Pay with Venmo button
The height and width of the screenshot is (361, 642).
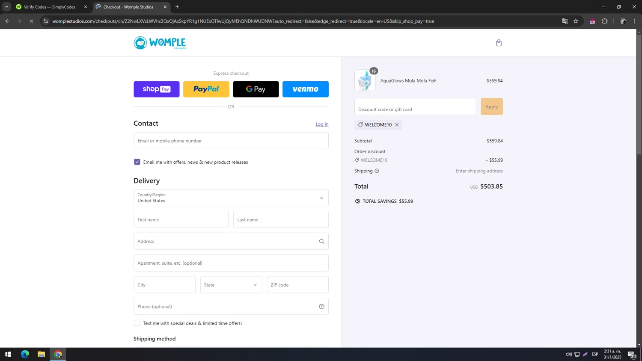pos(306,89)
